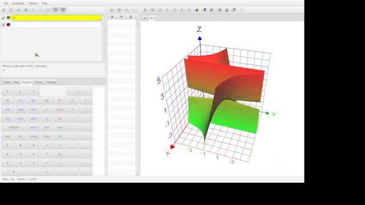Click the refresh icon in the equation toolbar
The image size is (365, 205).
(48, 10)
